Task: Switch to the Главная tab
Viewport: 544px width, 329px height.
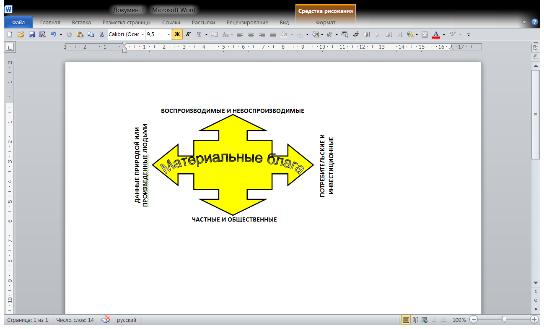Action: coord(50,23)
